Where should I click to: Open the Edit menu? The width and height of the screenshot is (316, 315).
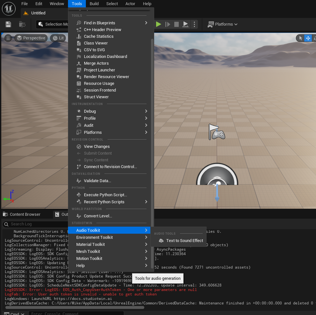[39, 4]
